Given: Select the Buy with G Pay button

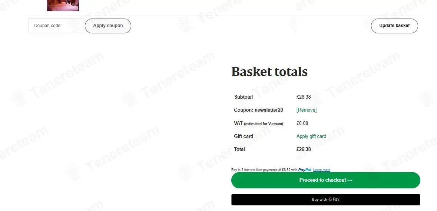Looking at the screenshot, I should pos(325,200).
